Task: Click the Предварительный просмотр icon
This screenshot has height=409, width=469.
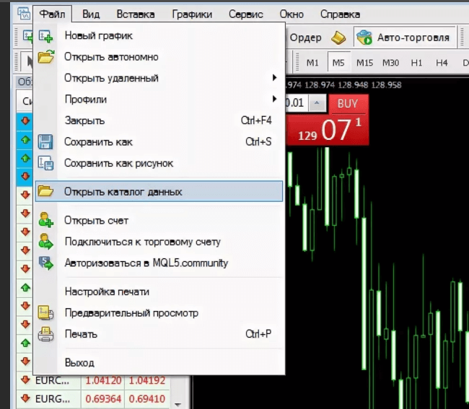Action: pyautogui.click(x=45, y=313)
